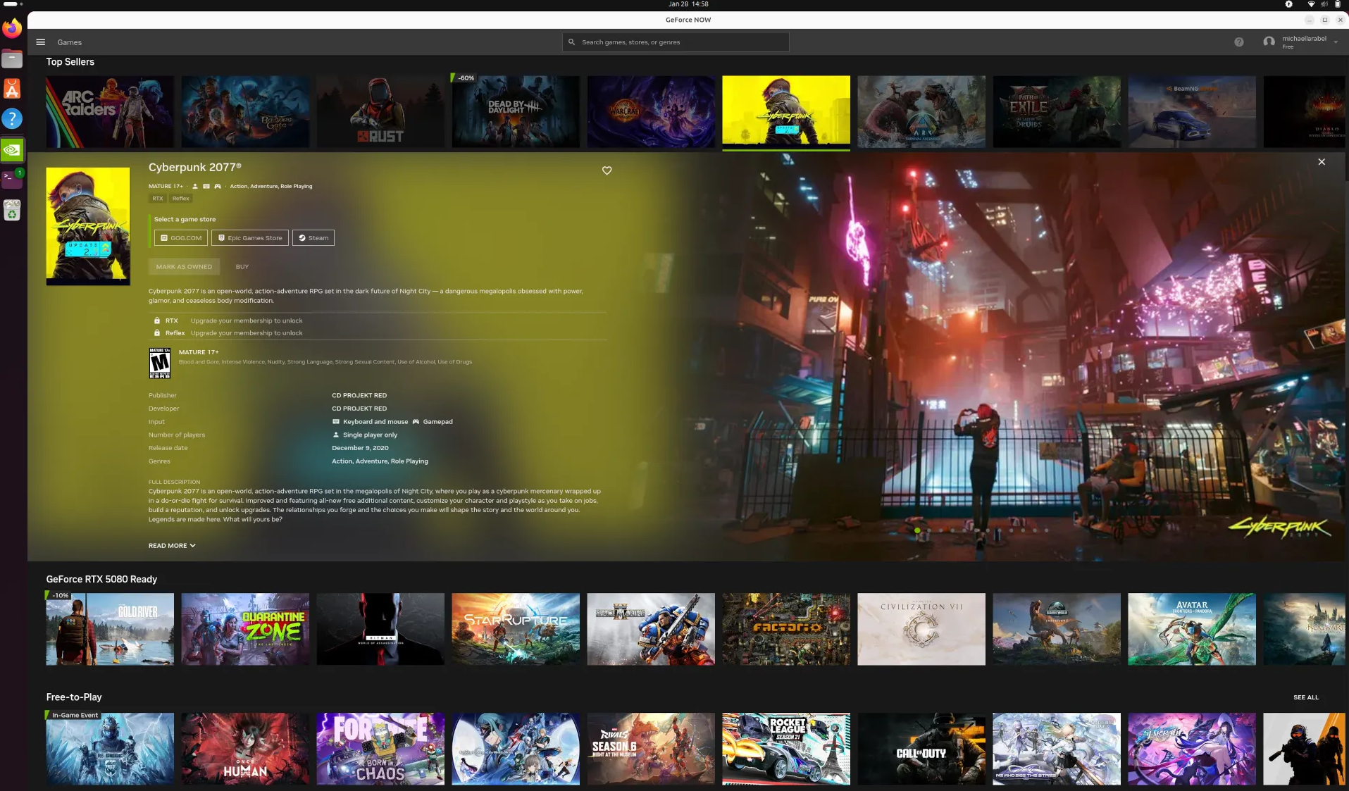Open Civilization VII thumbnail

tap(921, 629)
